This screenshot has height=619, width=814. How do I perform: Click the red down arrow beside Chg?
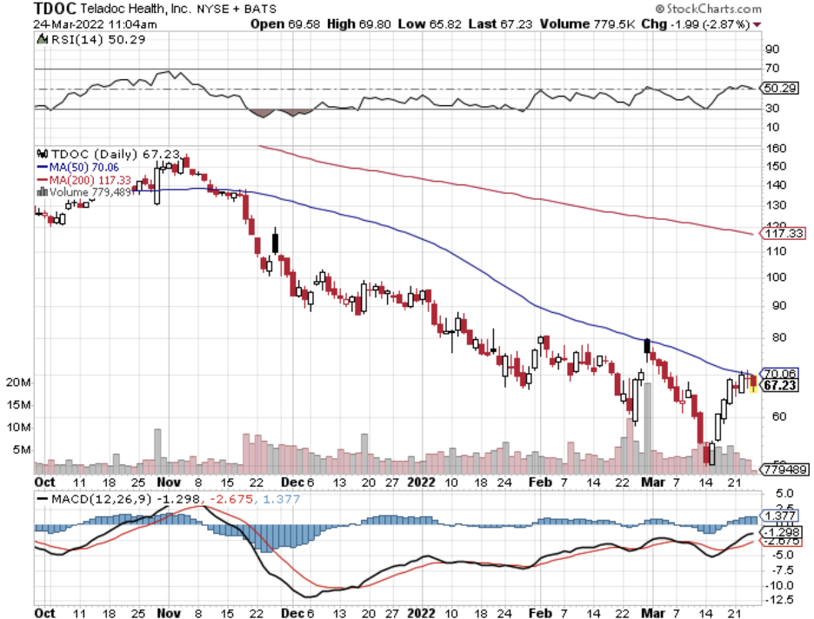pos(757,23)
